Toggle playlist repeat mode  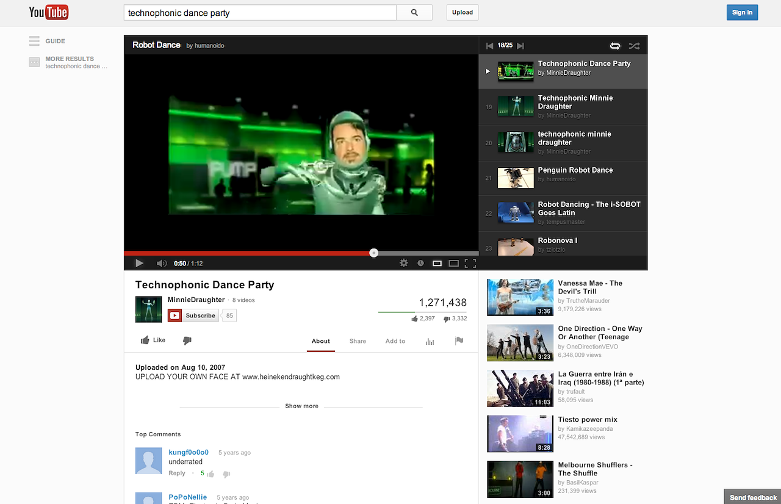[x=615, y=46]
